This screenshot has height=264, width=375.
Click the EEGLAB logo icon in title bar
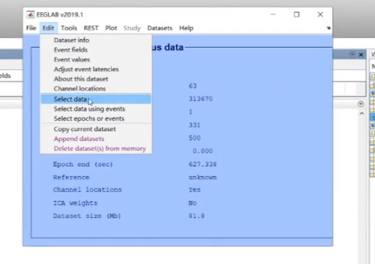[x=30, y=14]
